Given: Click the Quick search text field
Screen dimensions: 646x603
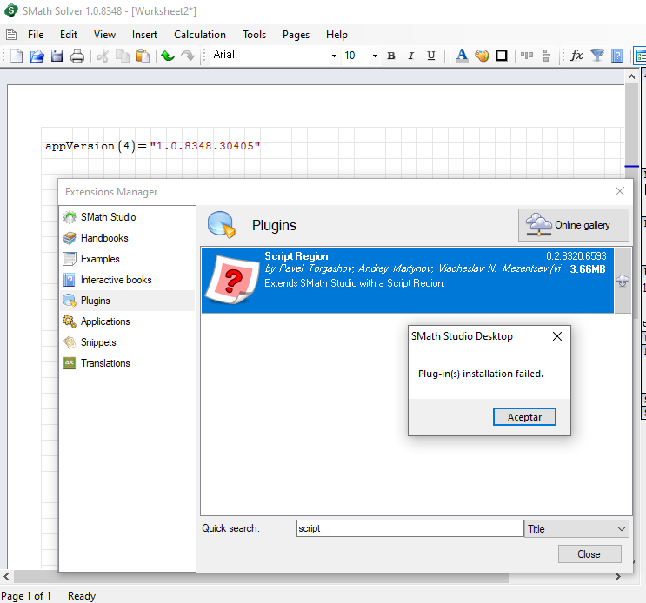Looking at the screenshot, I should (409, 528).
